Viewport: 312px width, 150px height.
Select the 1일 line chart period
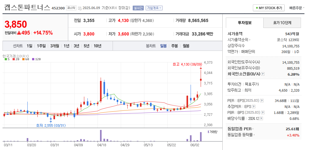pos(30,46)
